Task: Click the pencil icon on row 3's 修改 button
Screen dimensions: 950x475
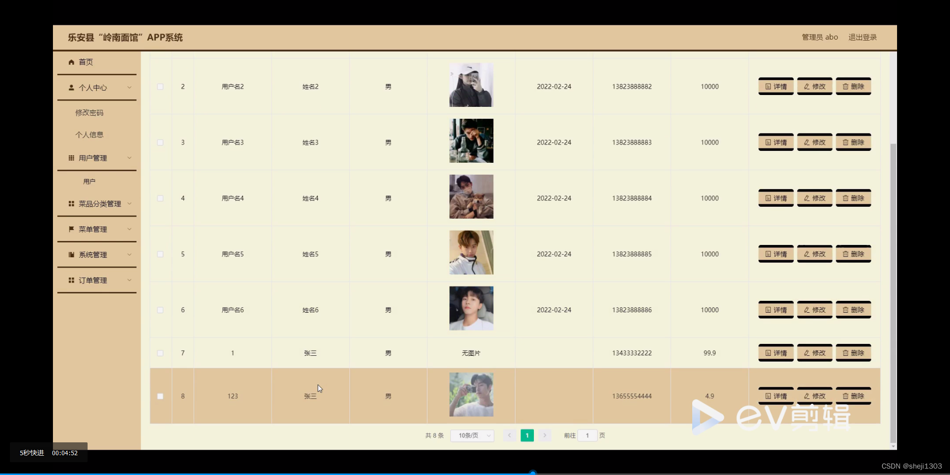Action: pyautogui.click(x=806, y=142)
